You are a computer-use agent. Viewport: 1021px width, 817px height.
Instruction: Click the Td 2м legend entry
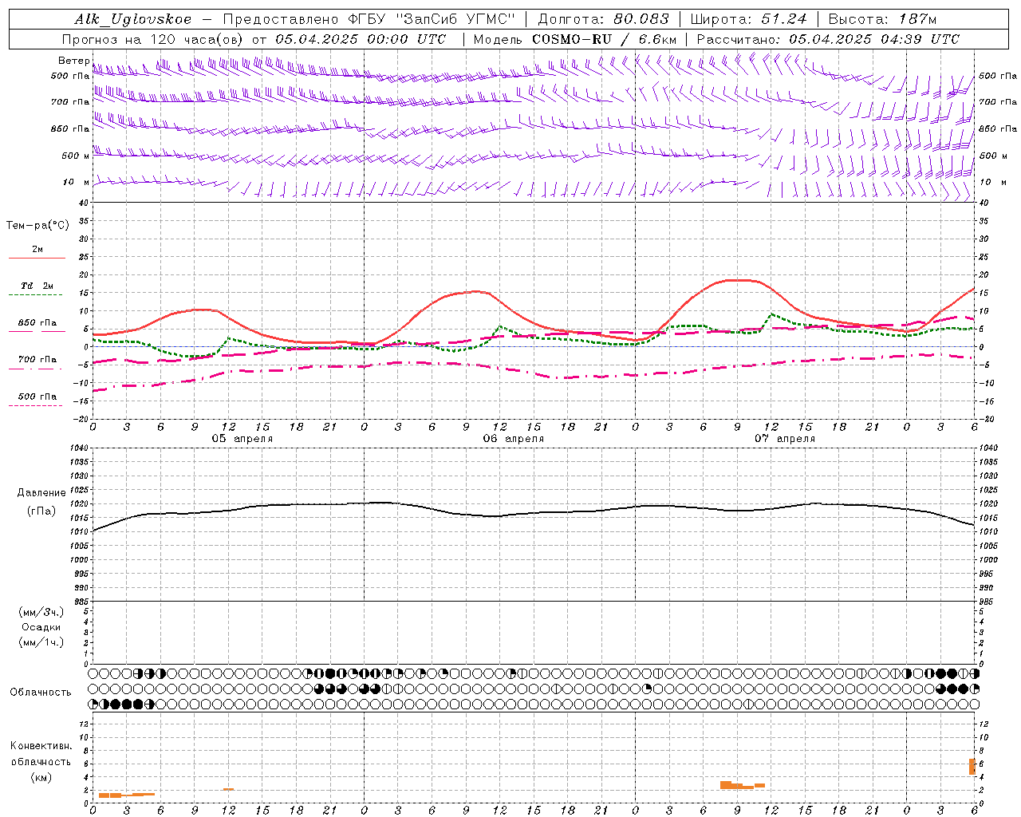[x=37, y=286]
